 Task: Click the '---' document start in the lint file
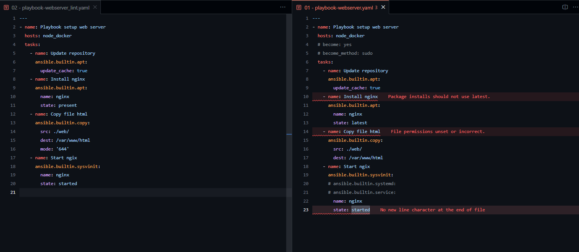23,18
